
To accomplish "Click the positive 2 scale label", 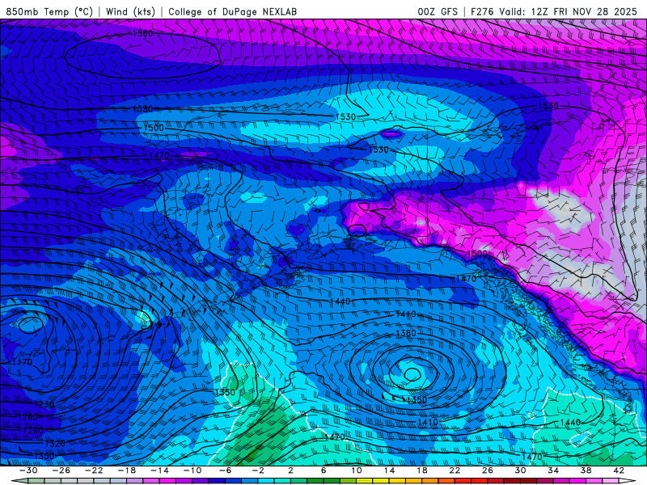I will click(290, 470).
